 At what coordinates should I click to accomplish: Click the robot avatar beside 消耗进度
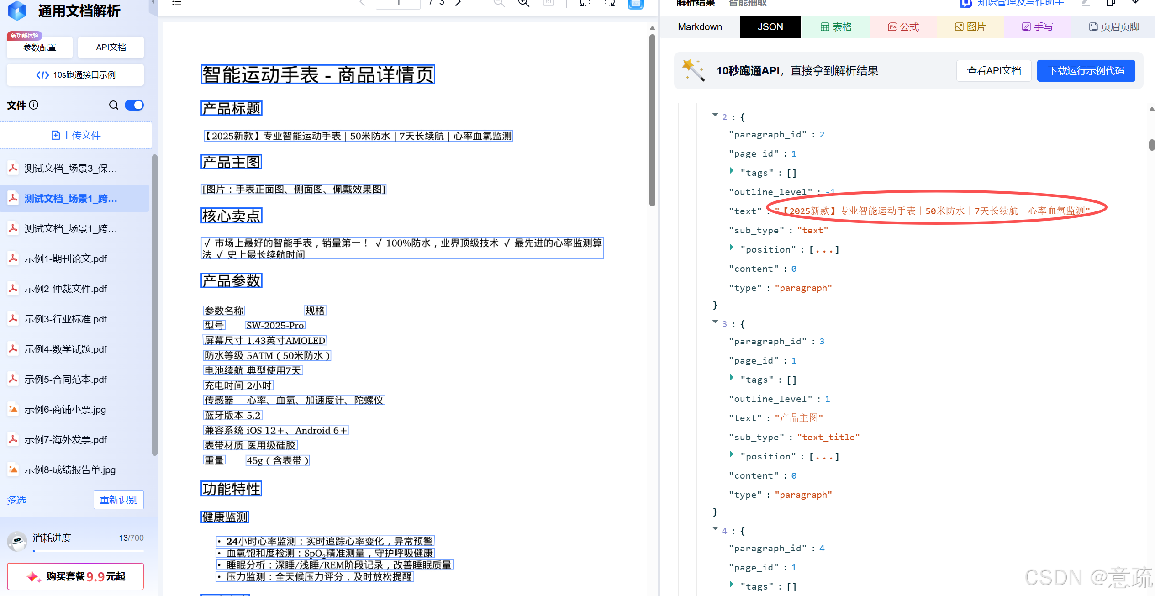pos(17,541)
